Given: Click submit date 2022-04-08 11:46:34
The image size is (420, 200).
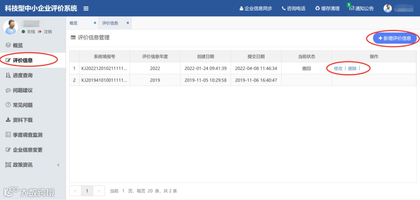Looking at the screenshot, I should [x=256, y=68].
